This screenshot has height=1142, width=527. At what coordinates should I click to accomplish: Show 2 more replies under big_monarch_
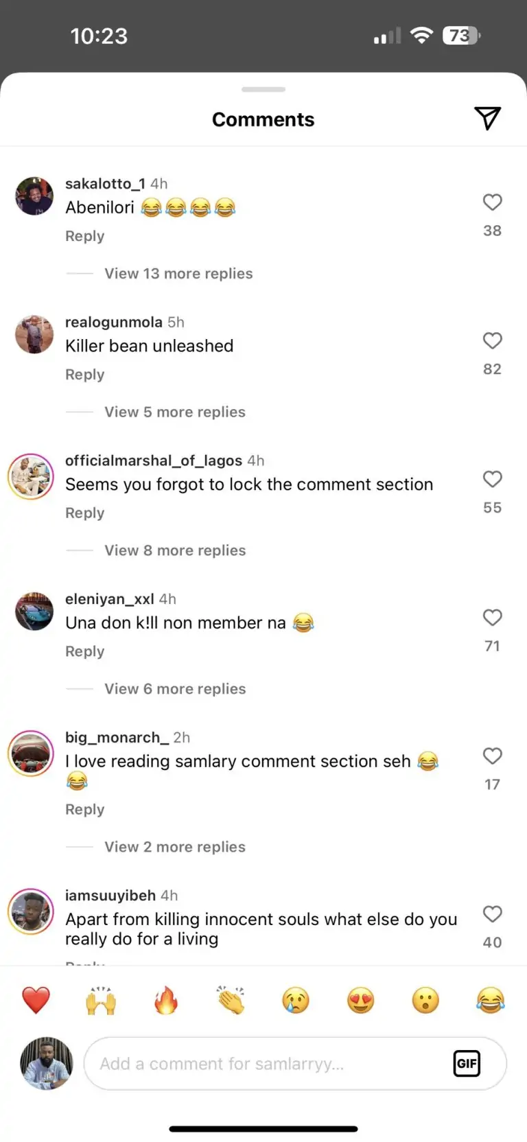click(174, 847)
